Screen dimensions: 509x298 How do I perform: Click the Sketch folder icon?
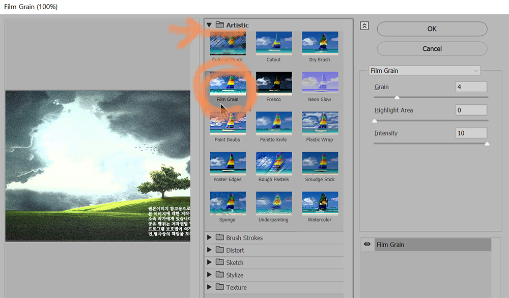pos(220,262)
